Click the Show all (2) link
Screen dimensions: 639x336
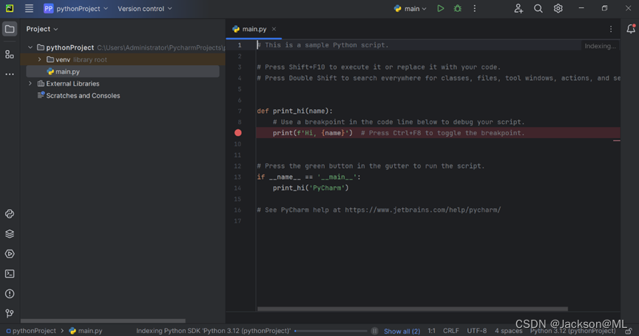coord(402,331)
